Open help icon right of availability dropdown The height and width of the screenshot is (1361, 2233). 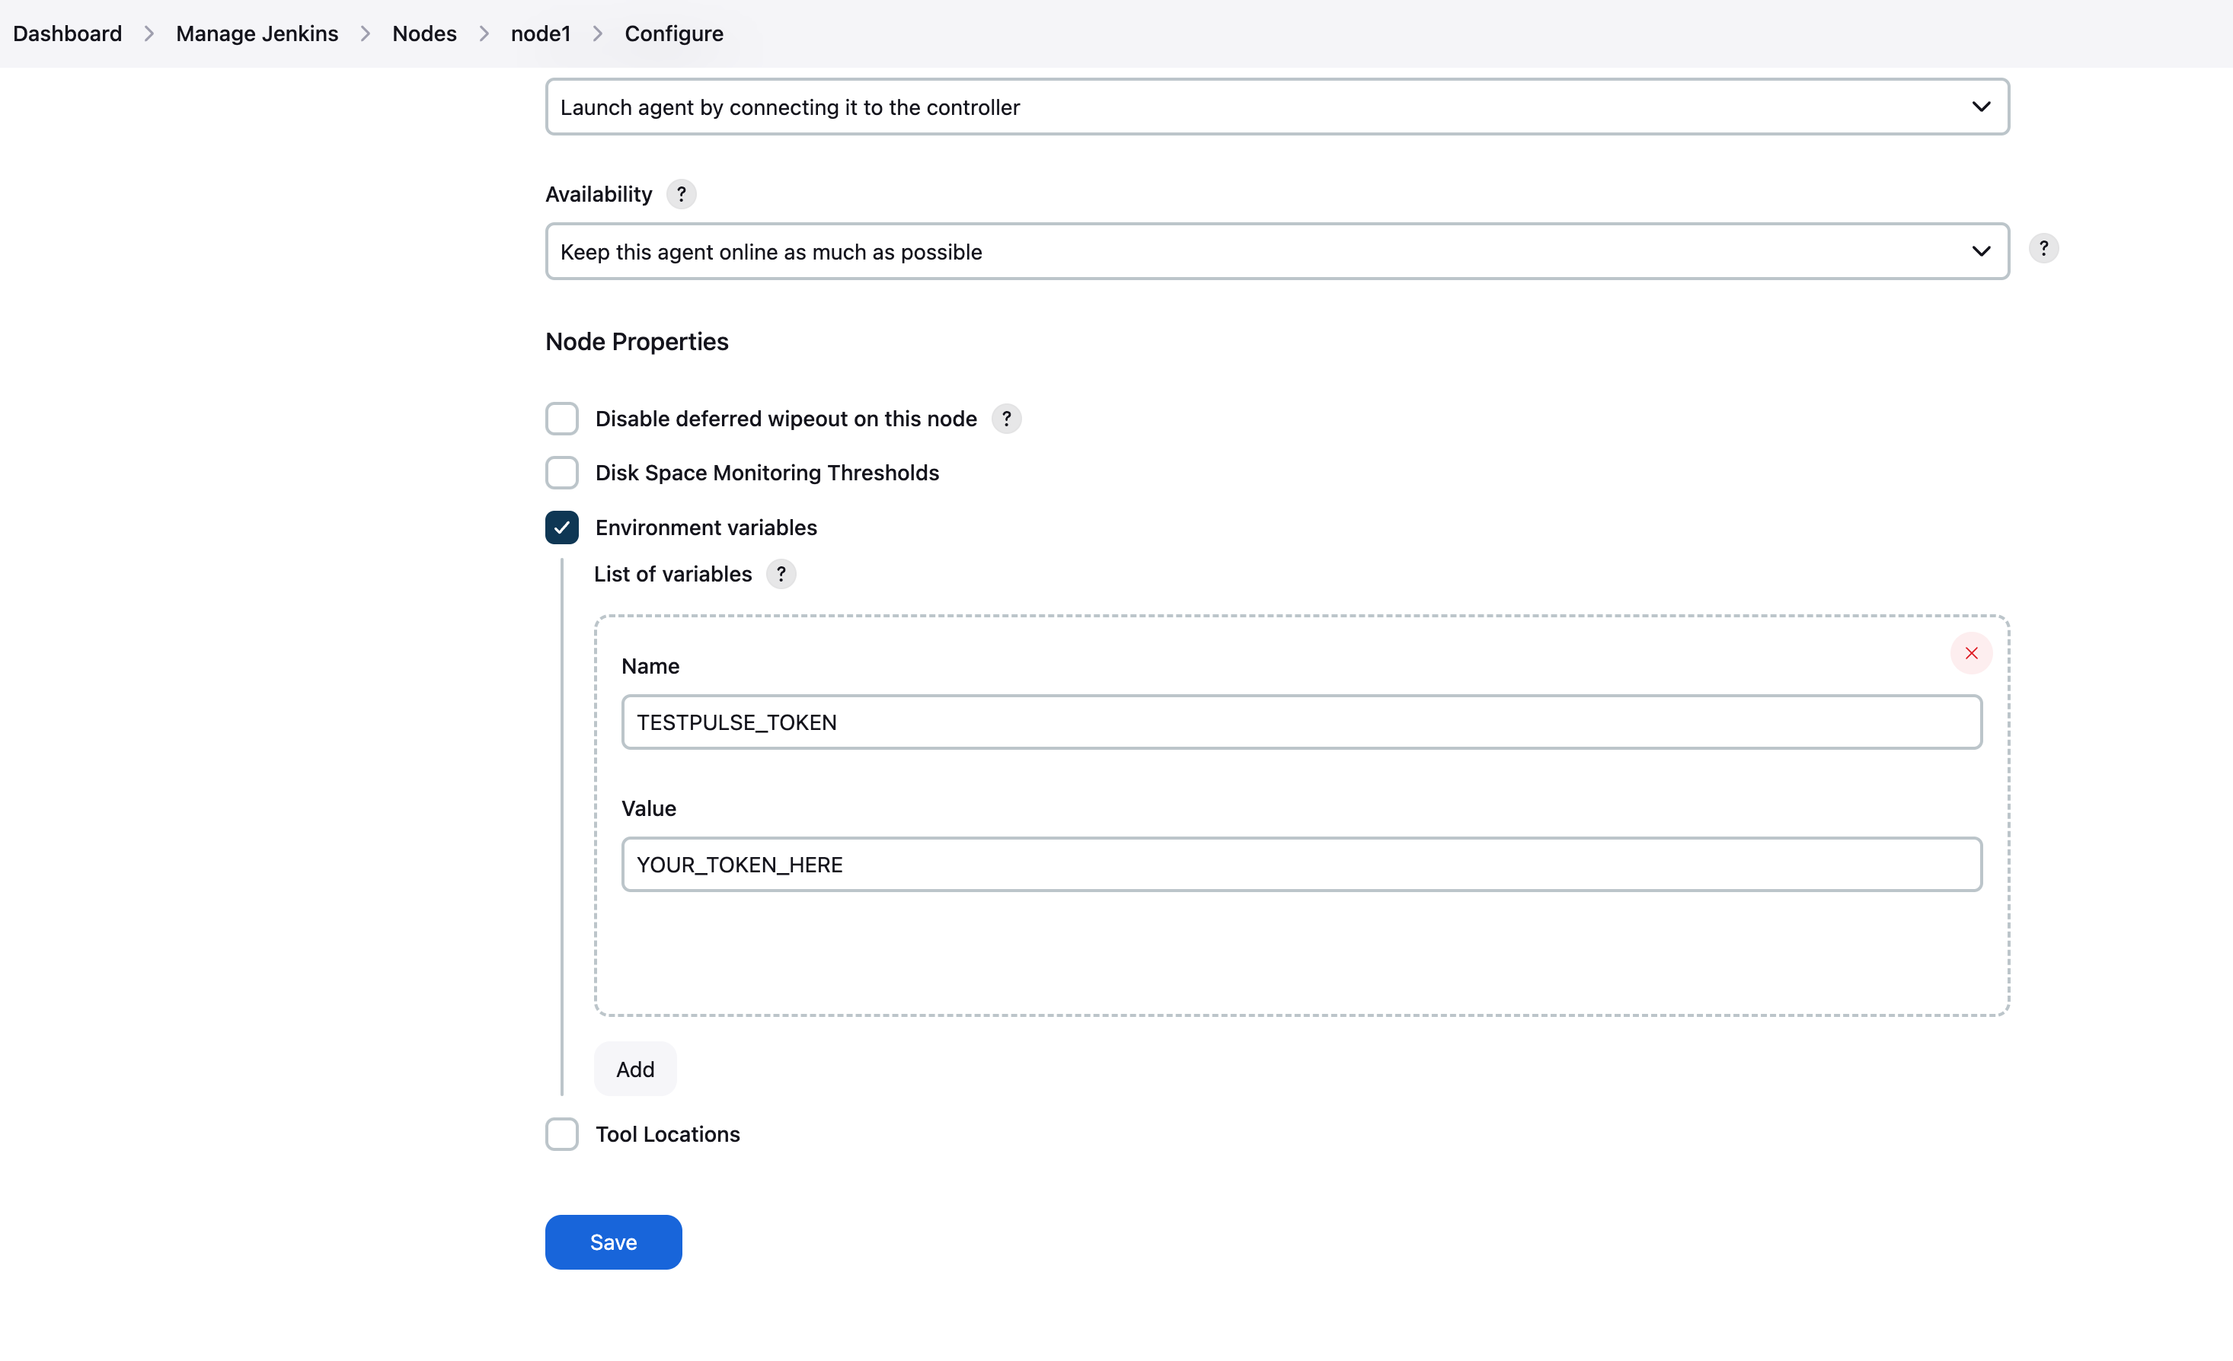(x=2043, y=248)
